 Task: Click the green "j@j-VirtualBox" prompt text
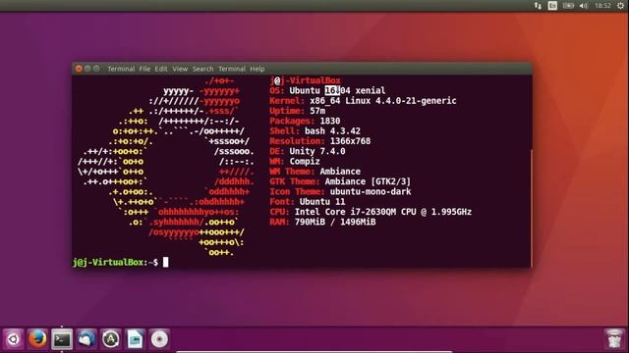[108, 262]
